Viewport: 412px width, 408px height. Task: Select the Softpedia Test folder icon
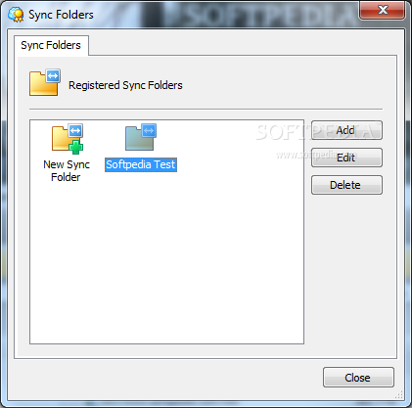click(x=141, y=137)
